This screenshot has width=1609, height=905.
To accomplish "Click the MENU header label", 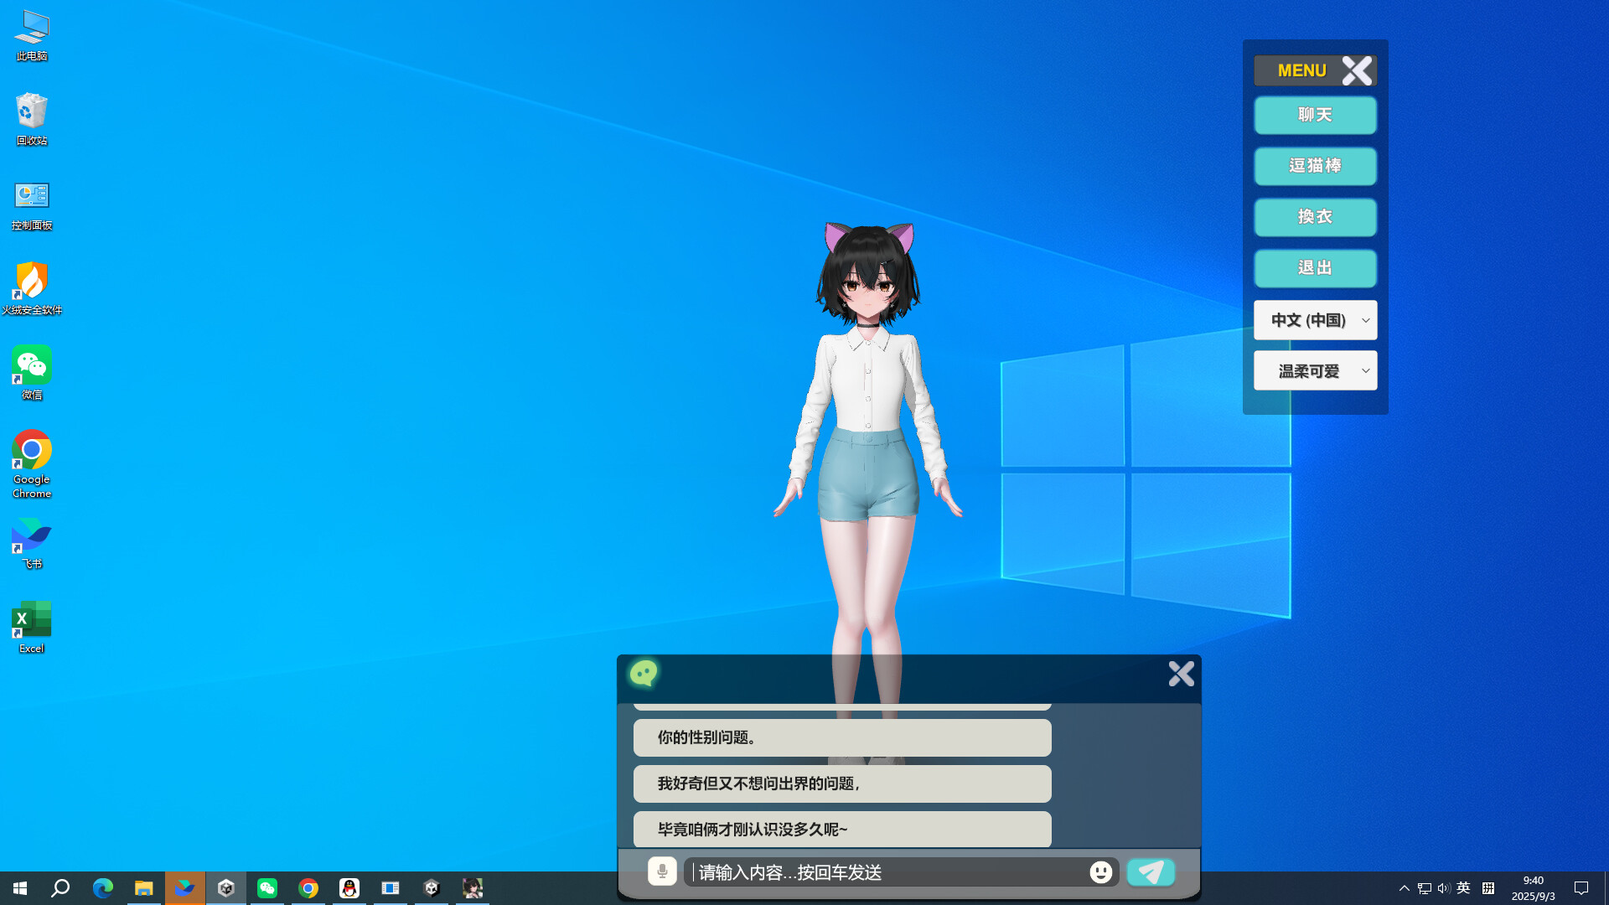I will 1301,70.
